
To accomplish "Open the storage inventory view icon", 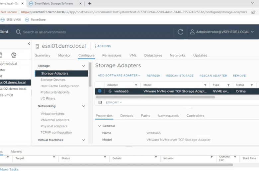I will 1,55.
